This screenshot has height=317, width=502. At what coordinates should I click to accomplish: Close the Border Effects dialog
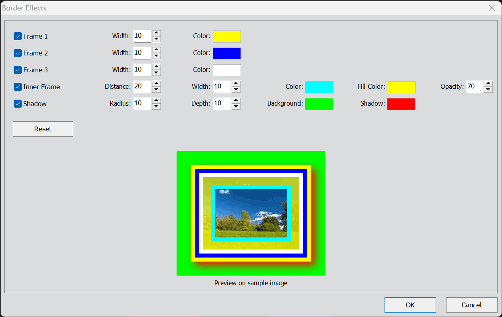point(492,8)
